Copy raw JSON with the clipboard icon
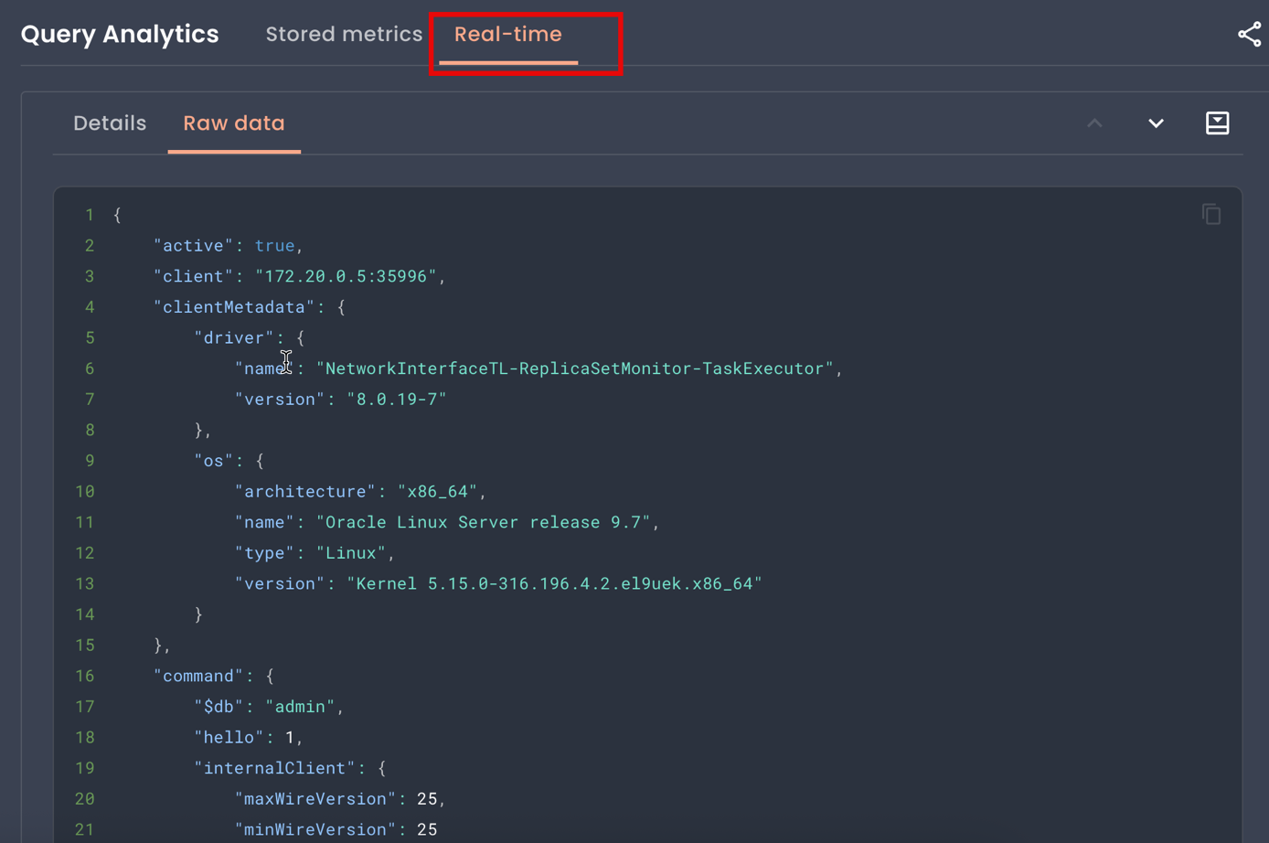 [1210, 215]
